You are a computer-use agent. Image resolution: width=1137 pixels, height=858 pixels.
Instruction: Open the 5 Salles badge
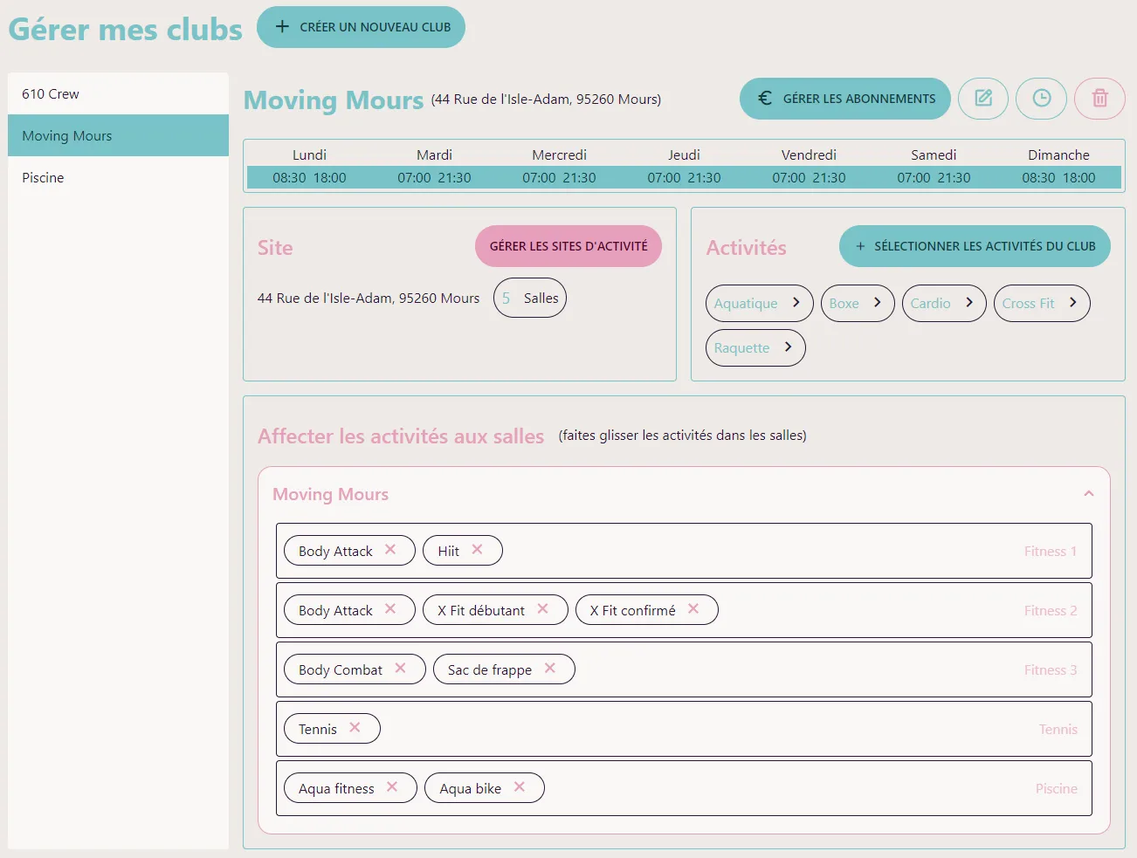(530, 298)
